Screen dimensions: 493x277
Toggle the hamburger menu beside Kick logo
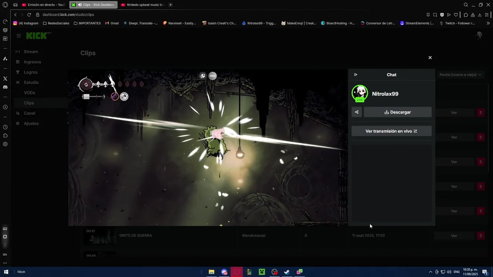(x=18, y=36)
